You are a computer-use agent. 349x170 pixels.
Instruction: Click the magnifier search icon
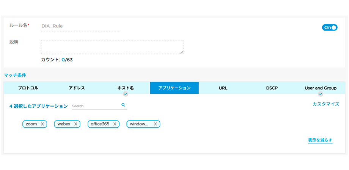click(123, 105)
